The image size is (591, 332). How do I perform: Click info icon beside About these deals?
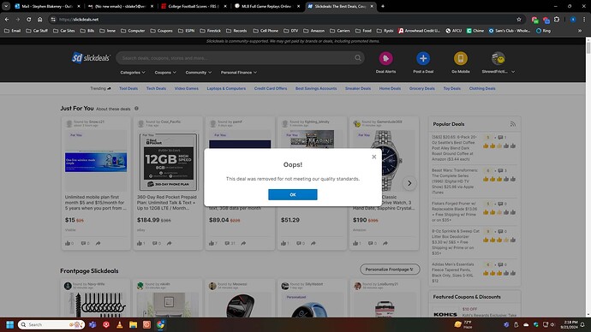[136, 109]
